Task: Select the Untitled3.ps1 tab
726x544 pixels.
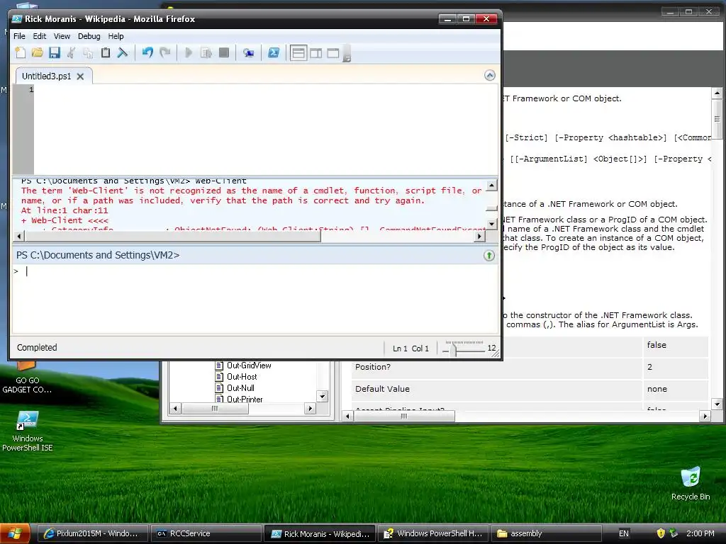Action: click(x=46, y=76)
